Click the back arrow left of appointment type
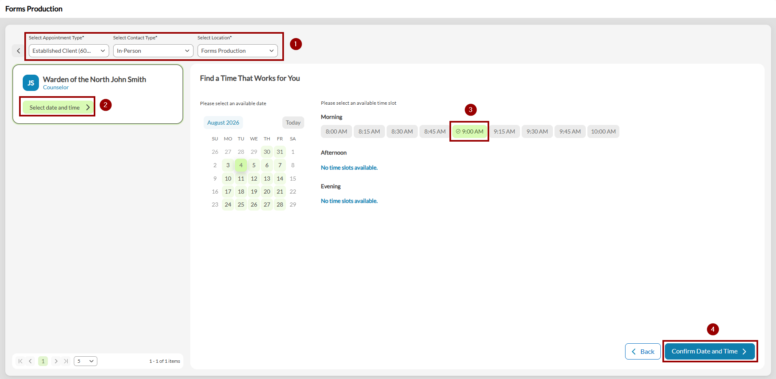The width and height of the screenshot is (776, 379). click(18, 51)
